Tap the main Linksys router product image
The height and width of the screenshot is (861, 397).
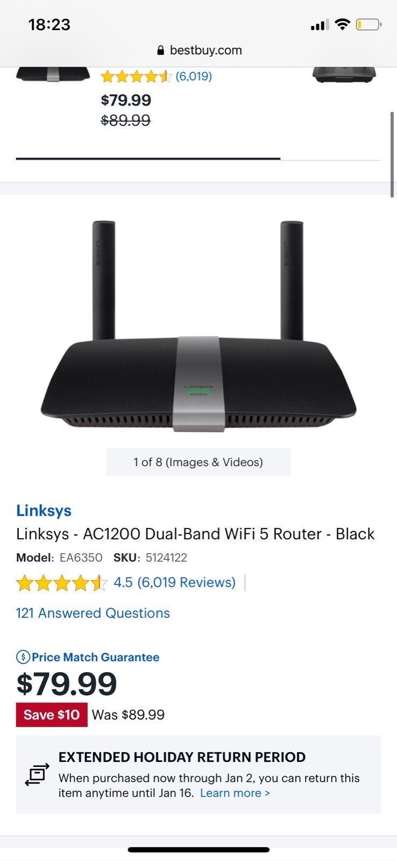click(198, 326)
